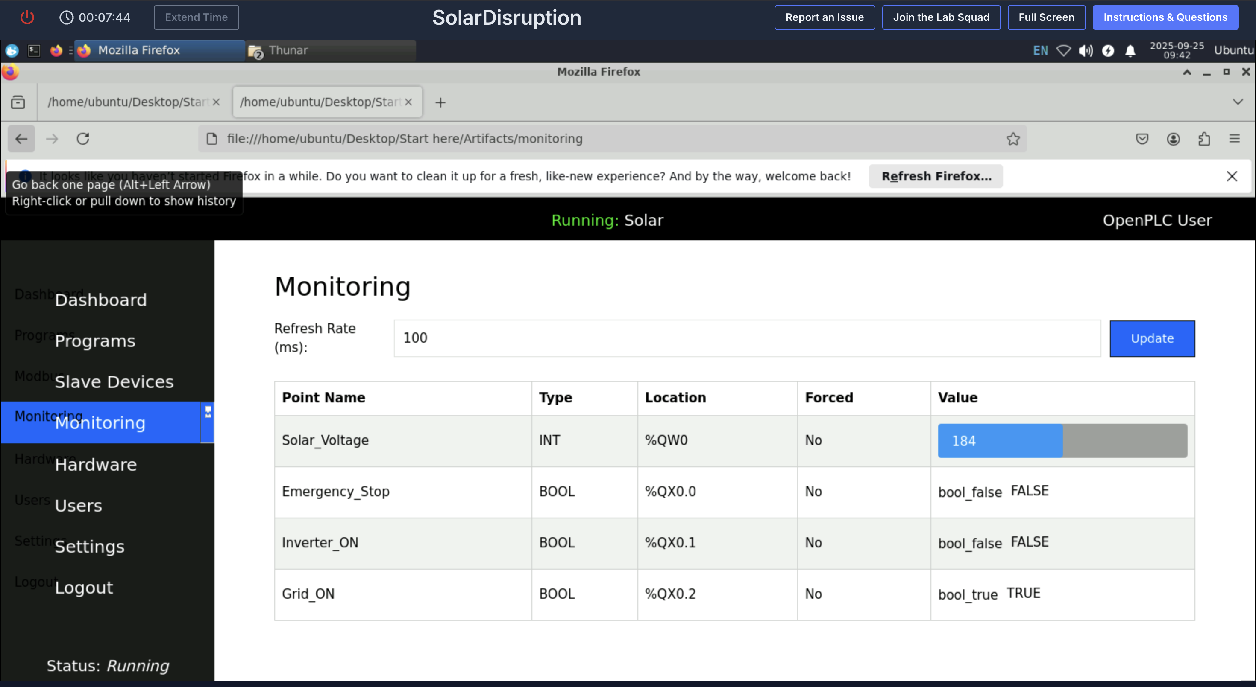This screenshot has width=1256, height=687.
Task: Dismiss the Firefox refresh notification bar
Action: (x=1232, y=176)
